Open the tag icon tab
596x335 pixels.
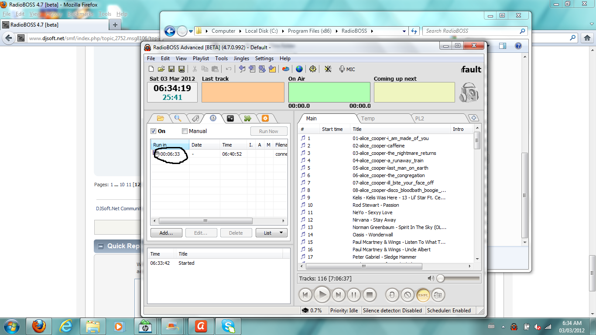click(195, 118)
